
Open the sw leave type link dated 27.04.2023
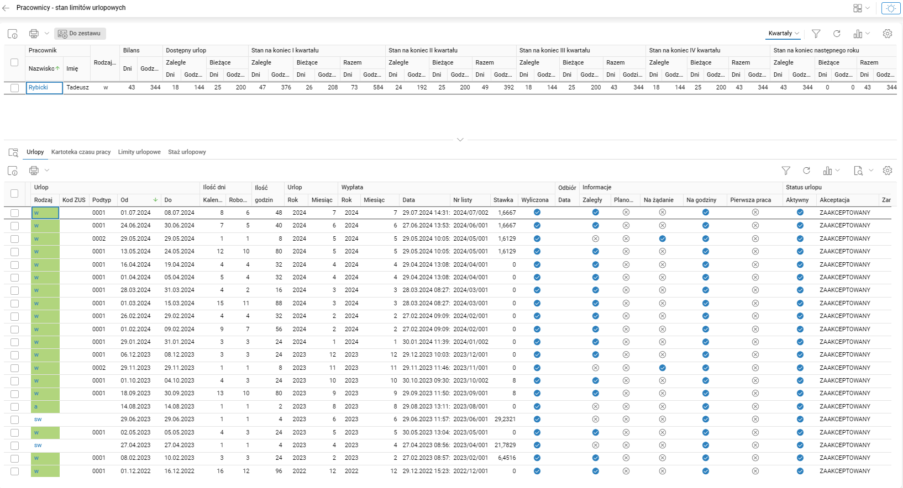click(x=38, y=445)
